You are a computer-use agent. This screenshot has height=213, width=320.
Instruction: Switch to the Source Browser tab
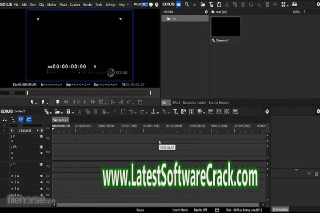[x=219, y=103]
